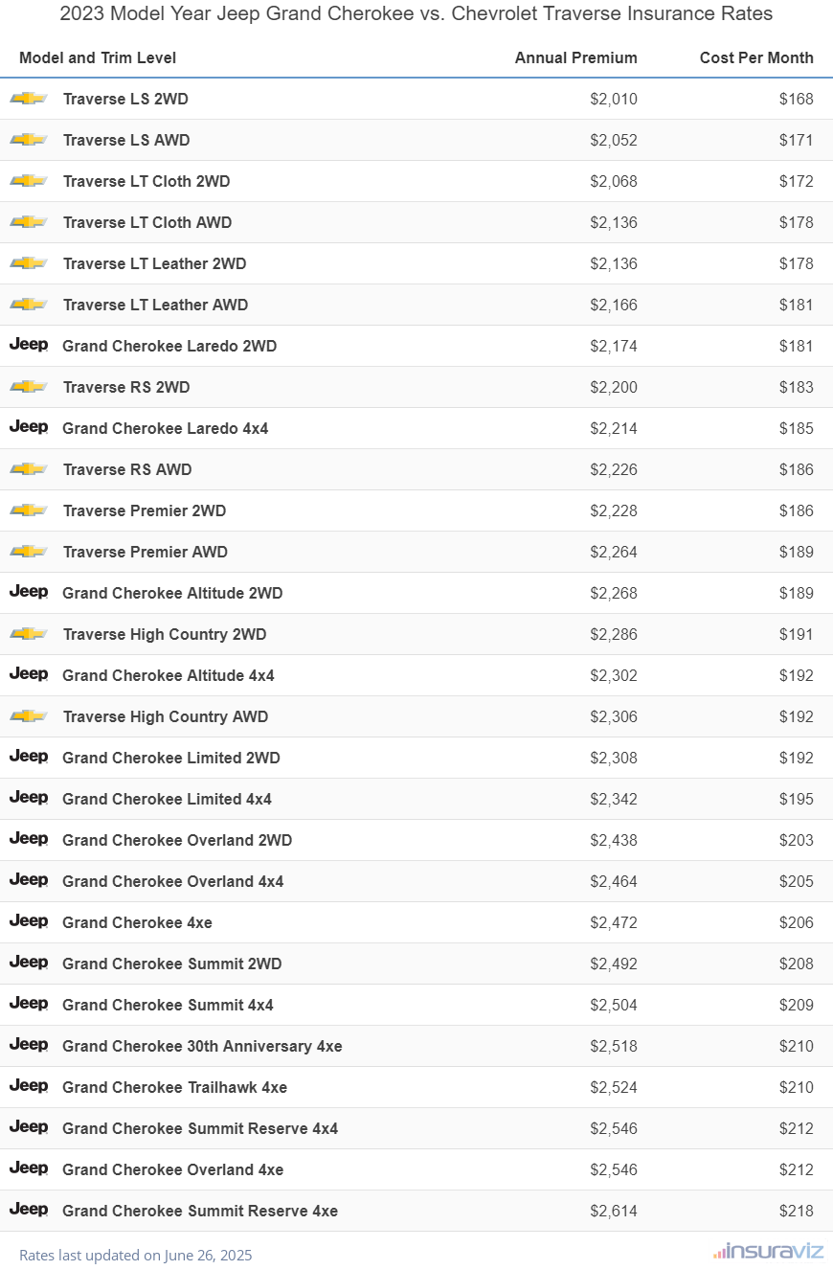Click the Jeep logo beside Grand Cherokee Summit Reserve 4xe
The image size is (833, 1270).
coord(29,1210)
